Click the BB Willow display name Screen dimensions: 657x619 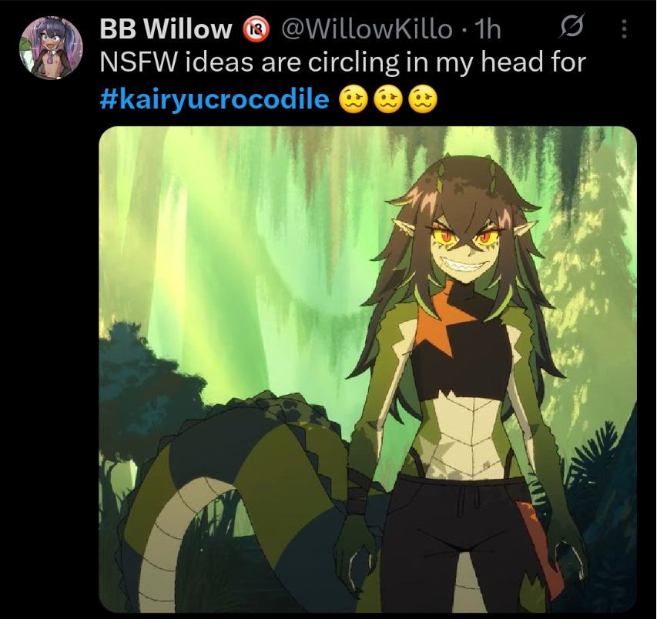(x=166, y=29)
